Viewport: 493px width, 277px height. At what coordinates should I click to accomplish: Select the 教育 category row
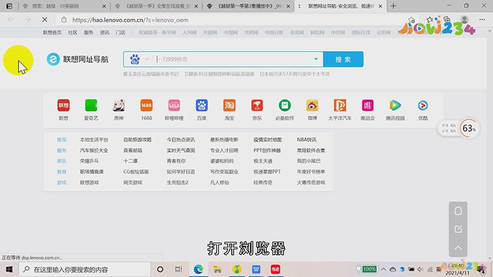click(62, 172)
